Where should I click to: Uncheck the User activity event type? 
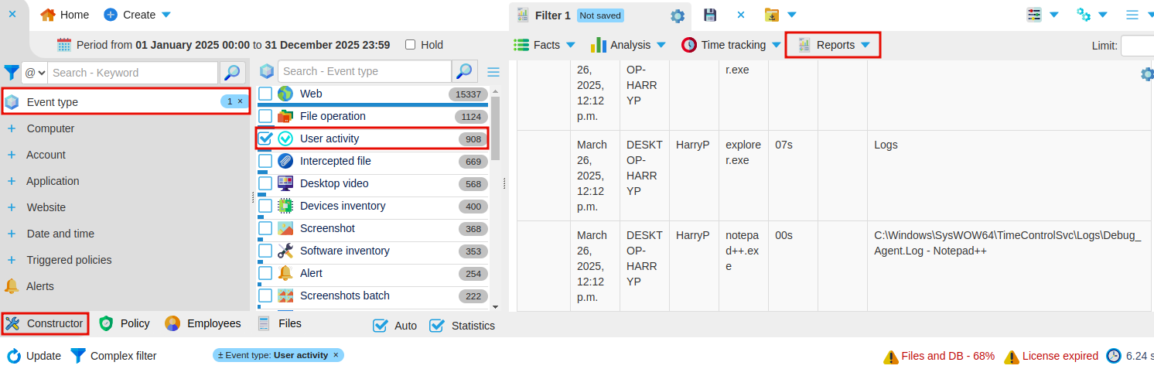point(265,138)
